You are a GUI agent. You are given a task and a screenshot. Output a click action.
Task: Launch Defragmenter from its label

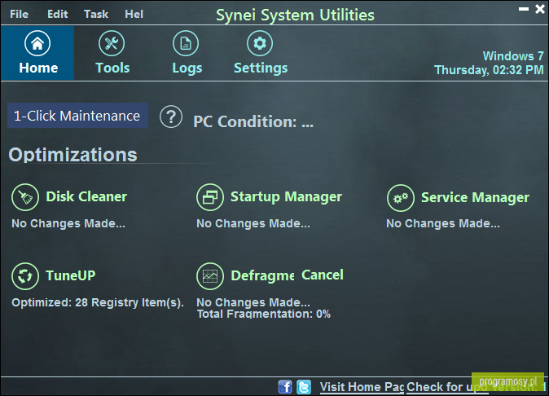[x=262, y=276]
